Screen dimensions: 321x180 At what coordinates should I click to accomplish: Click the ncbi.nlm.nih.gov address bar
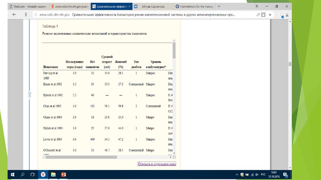(141, 15)
